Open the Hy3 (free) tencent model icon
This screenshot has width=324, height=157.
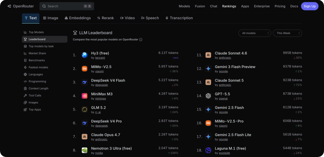(x=85, y=55)
